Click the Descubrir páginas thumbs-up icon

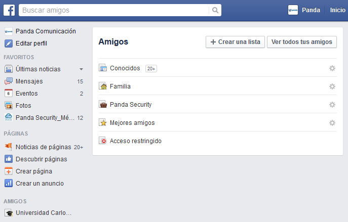[8, 159]
